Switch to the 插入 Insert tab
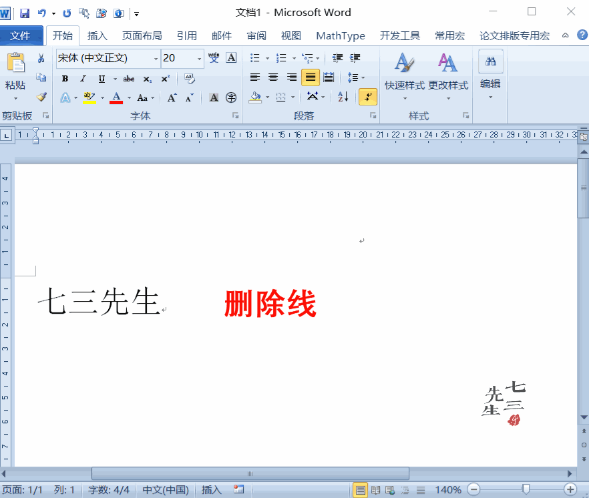This screenshot has width=589, height=498. click(97, 35)
